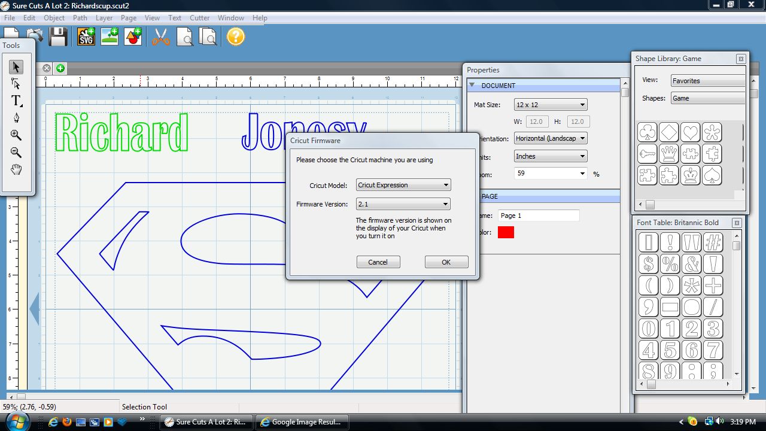This screenshot has width=766, height=431.
Task: Insert dollar sign from Font Table
Action: coord(649,264)
